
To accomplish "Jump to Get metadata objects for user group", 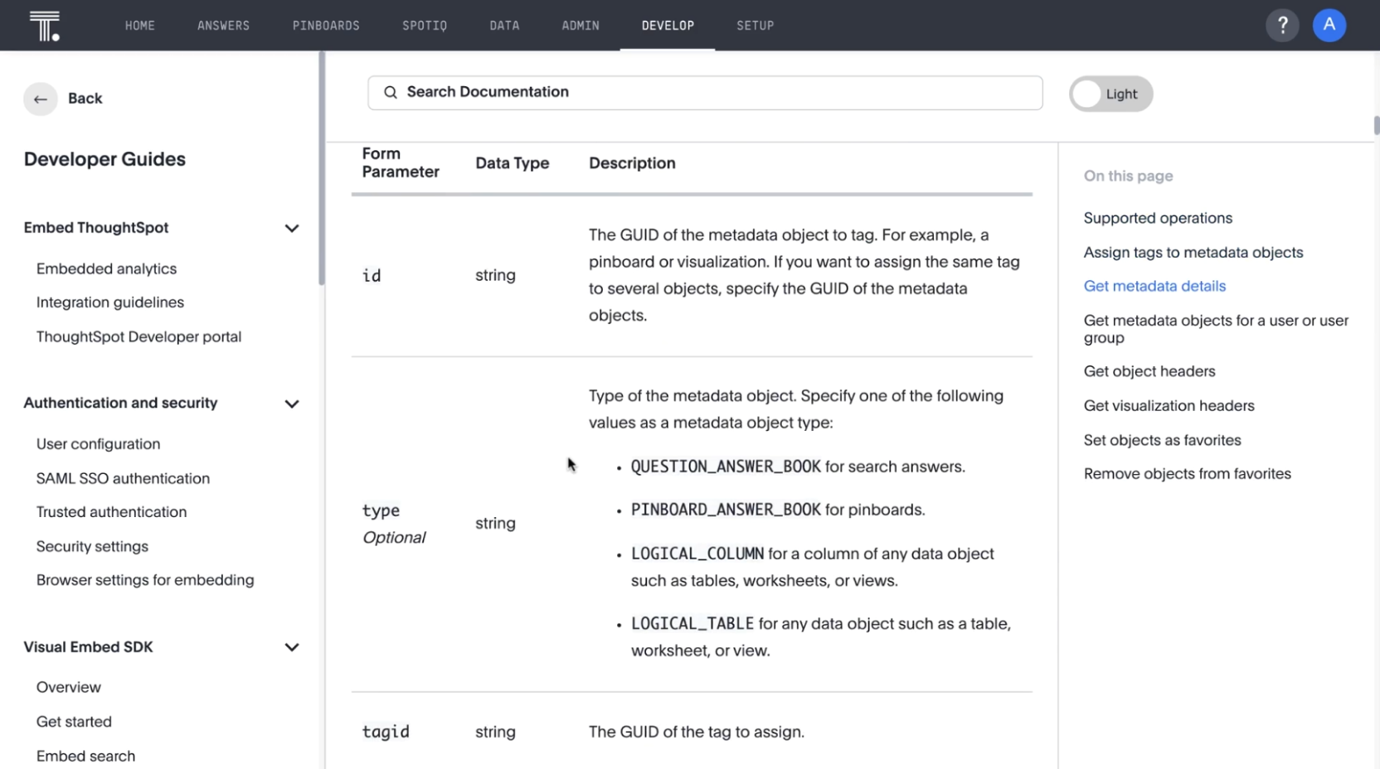I will (x=1216, y=329).
